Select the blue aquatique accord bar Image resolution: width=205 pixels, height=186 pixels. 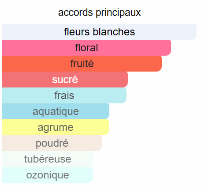pos(56,111)
